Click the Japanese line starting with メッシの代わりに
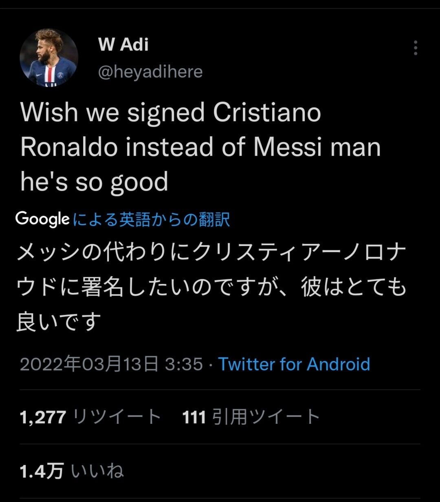The height and width of the screenshot is (502, 440). click(x=211, y=254)
